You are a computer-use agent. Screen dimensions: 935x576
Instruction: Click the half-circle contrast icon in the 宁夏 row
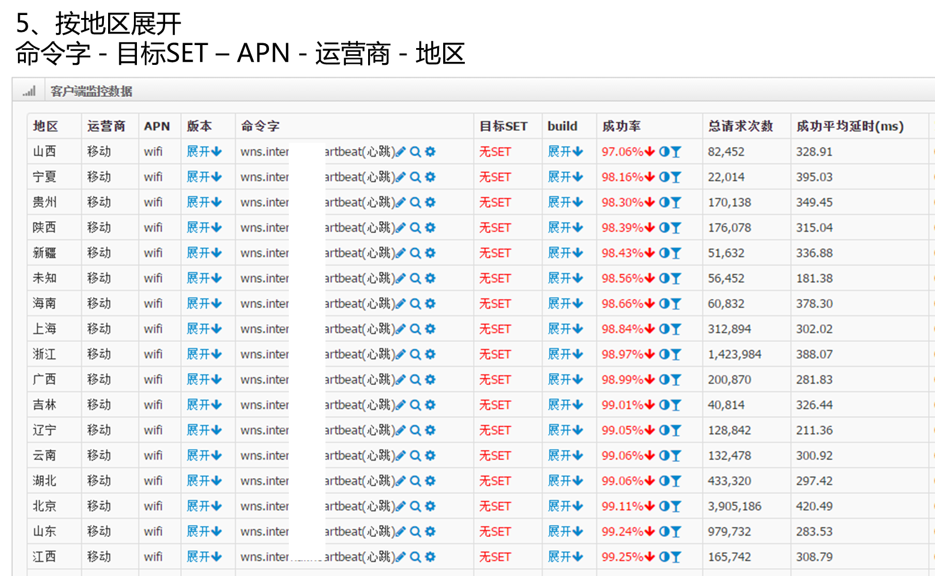(x=664, y=177)
